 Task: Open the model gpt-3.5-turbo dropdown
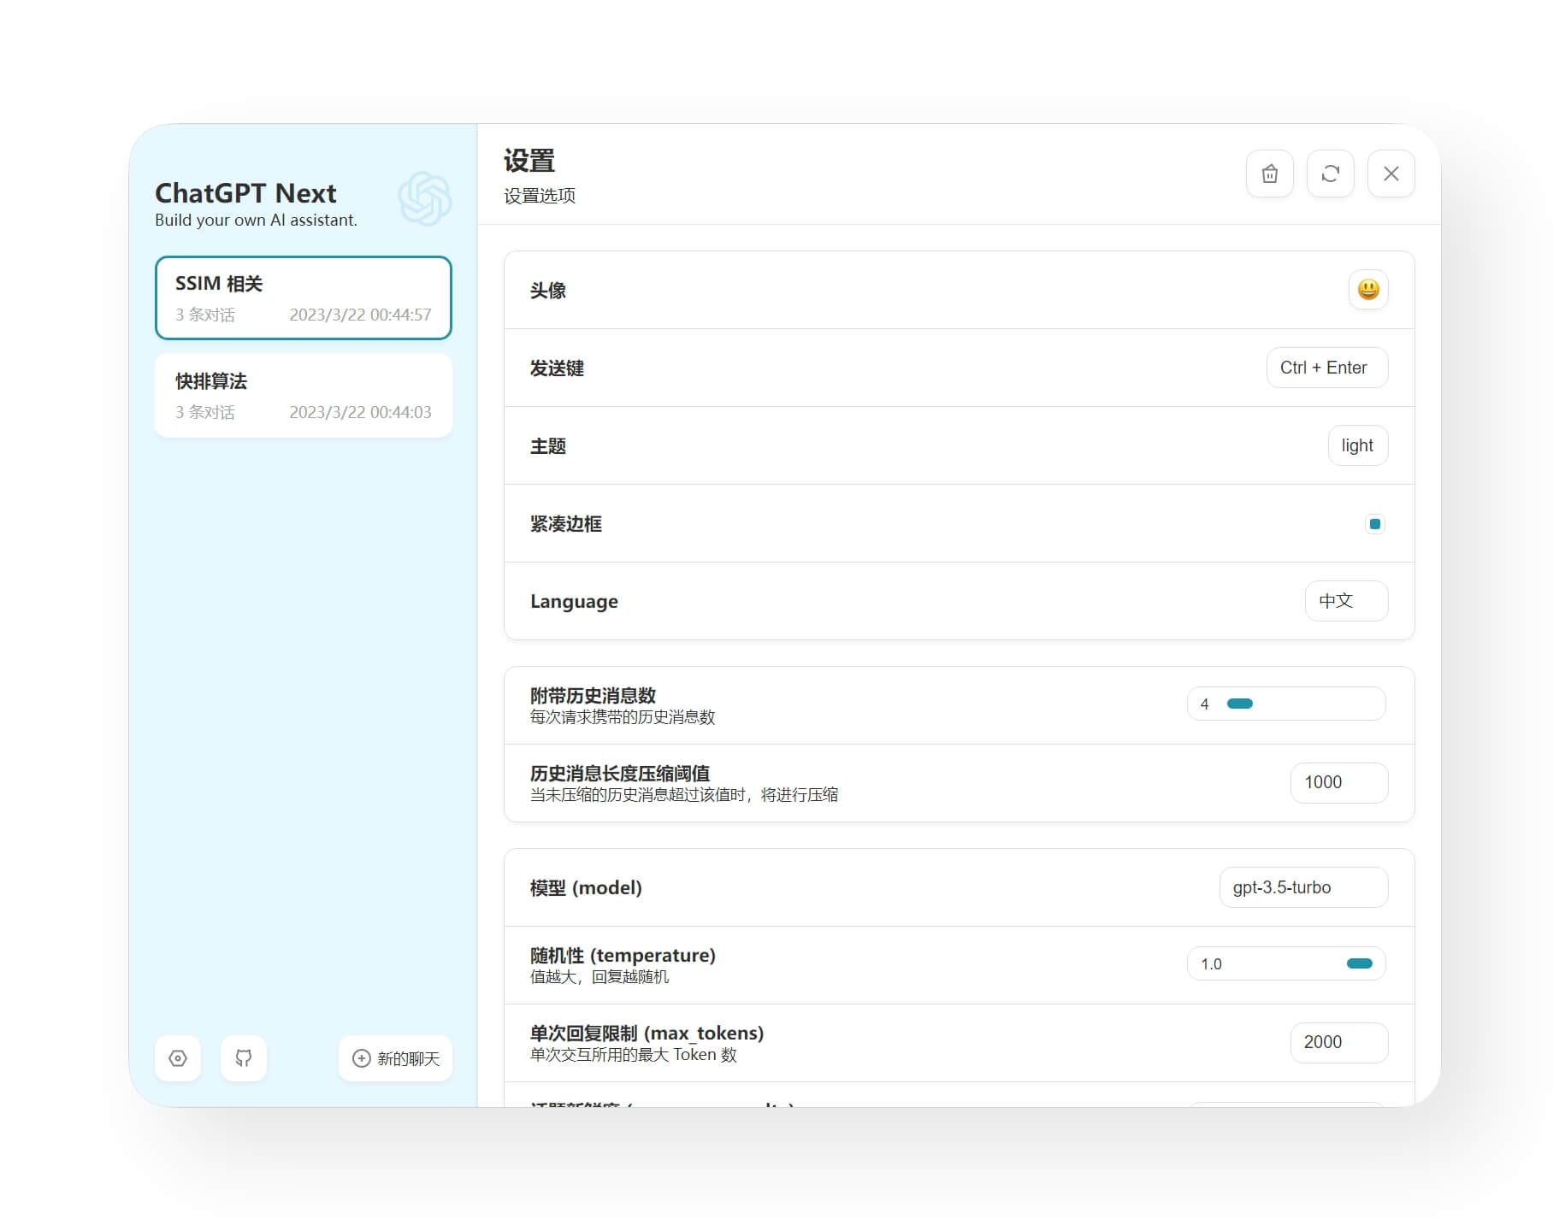coord(1302,887)
